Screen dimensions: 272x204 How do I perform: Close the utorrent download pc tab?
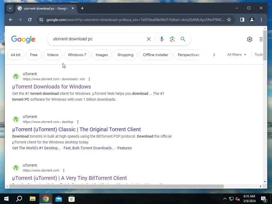73,8
